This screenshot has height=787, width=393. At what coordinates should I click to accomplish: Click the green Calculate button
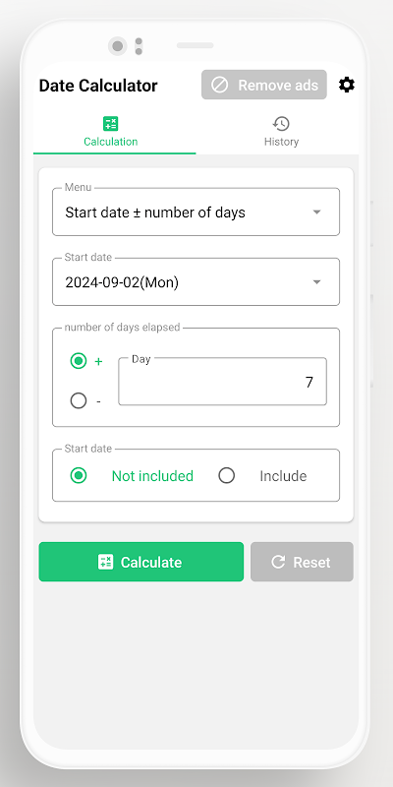(x=141, y=562)
